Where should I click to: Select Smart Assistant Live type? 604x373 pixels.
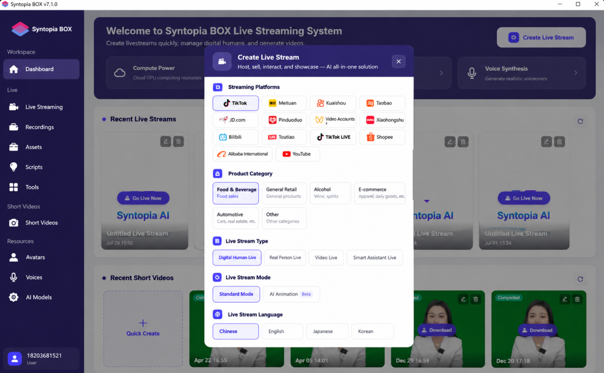[375, 258]
